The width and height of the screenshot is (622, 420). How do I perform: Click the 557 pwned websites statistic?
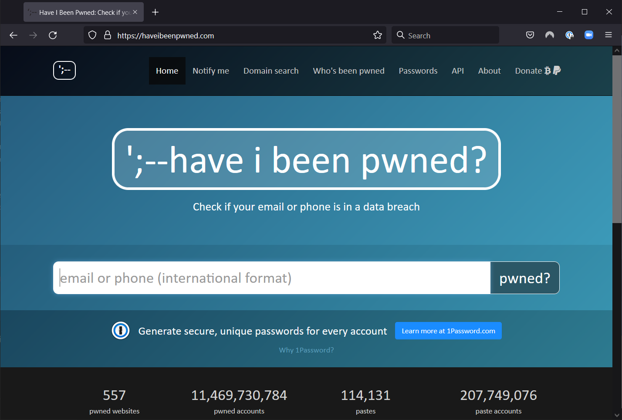115,401
